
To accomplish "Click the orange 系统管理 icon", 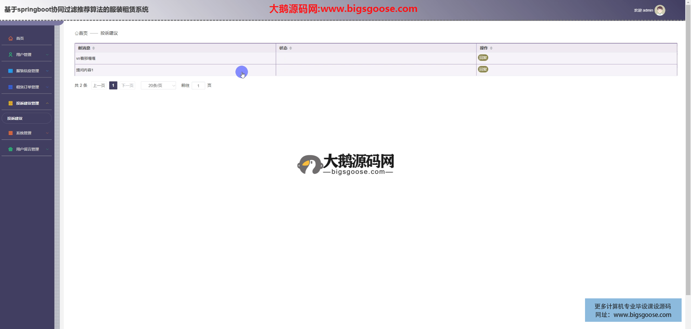I will click(x=10, y=133).
